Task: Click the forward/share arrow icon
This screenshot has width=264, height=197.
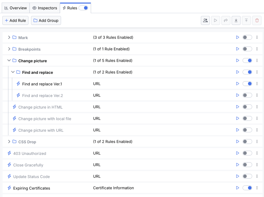Action: pyautogui.click(x=226, y=20)
